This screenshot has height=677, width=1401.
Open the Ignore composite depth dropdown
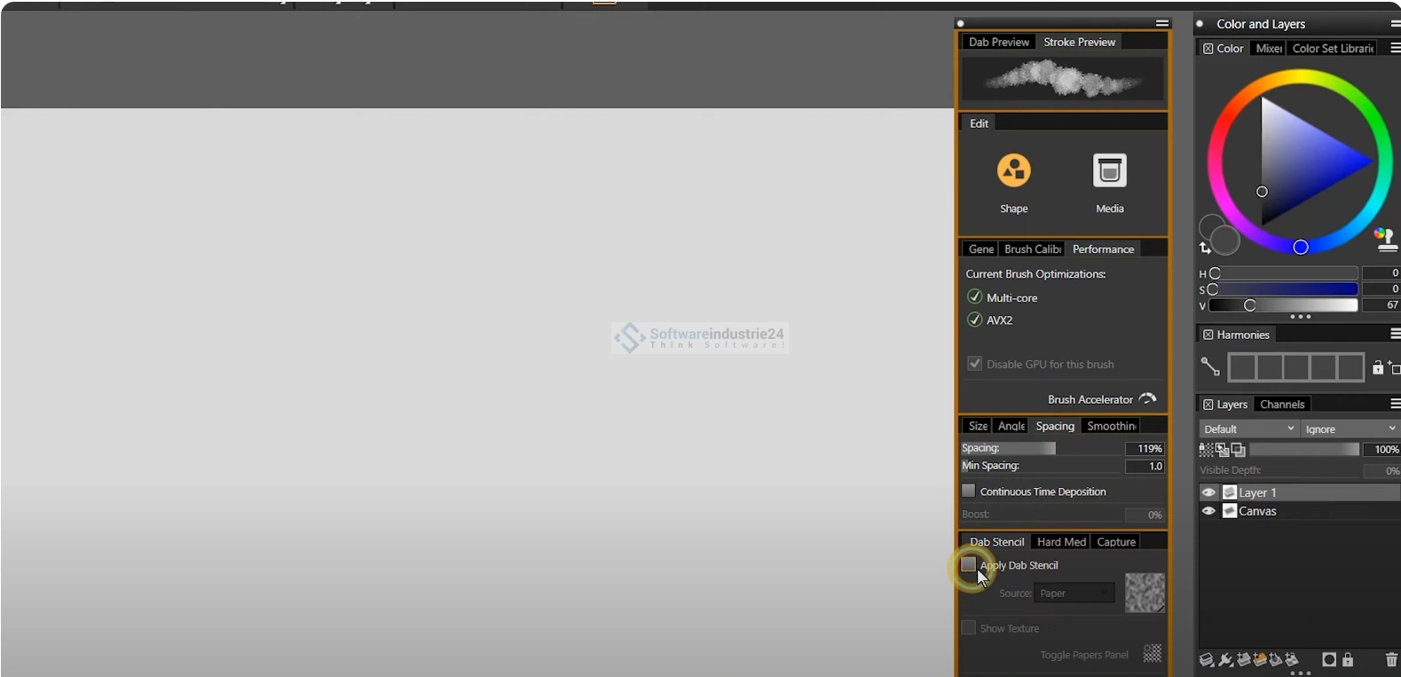point(1349,429)
